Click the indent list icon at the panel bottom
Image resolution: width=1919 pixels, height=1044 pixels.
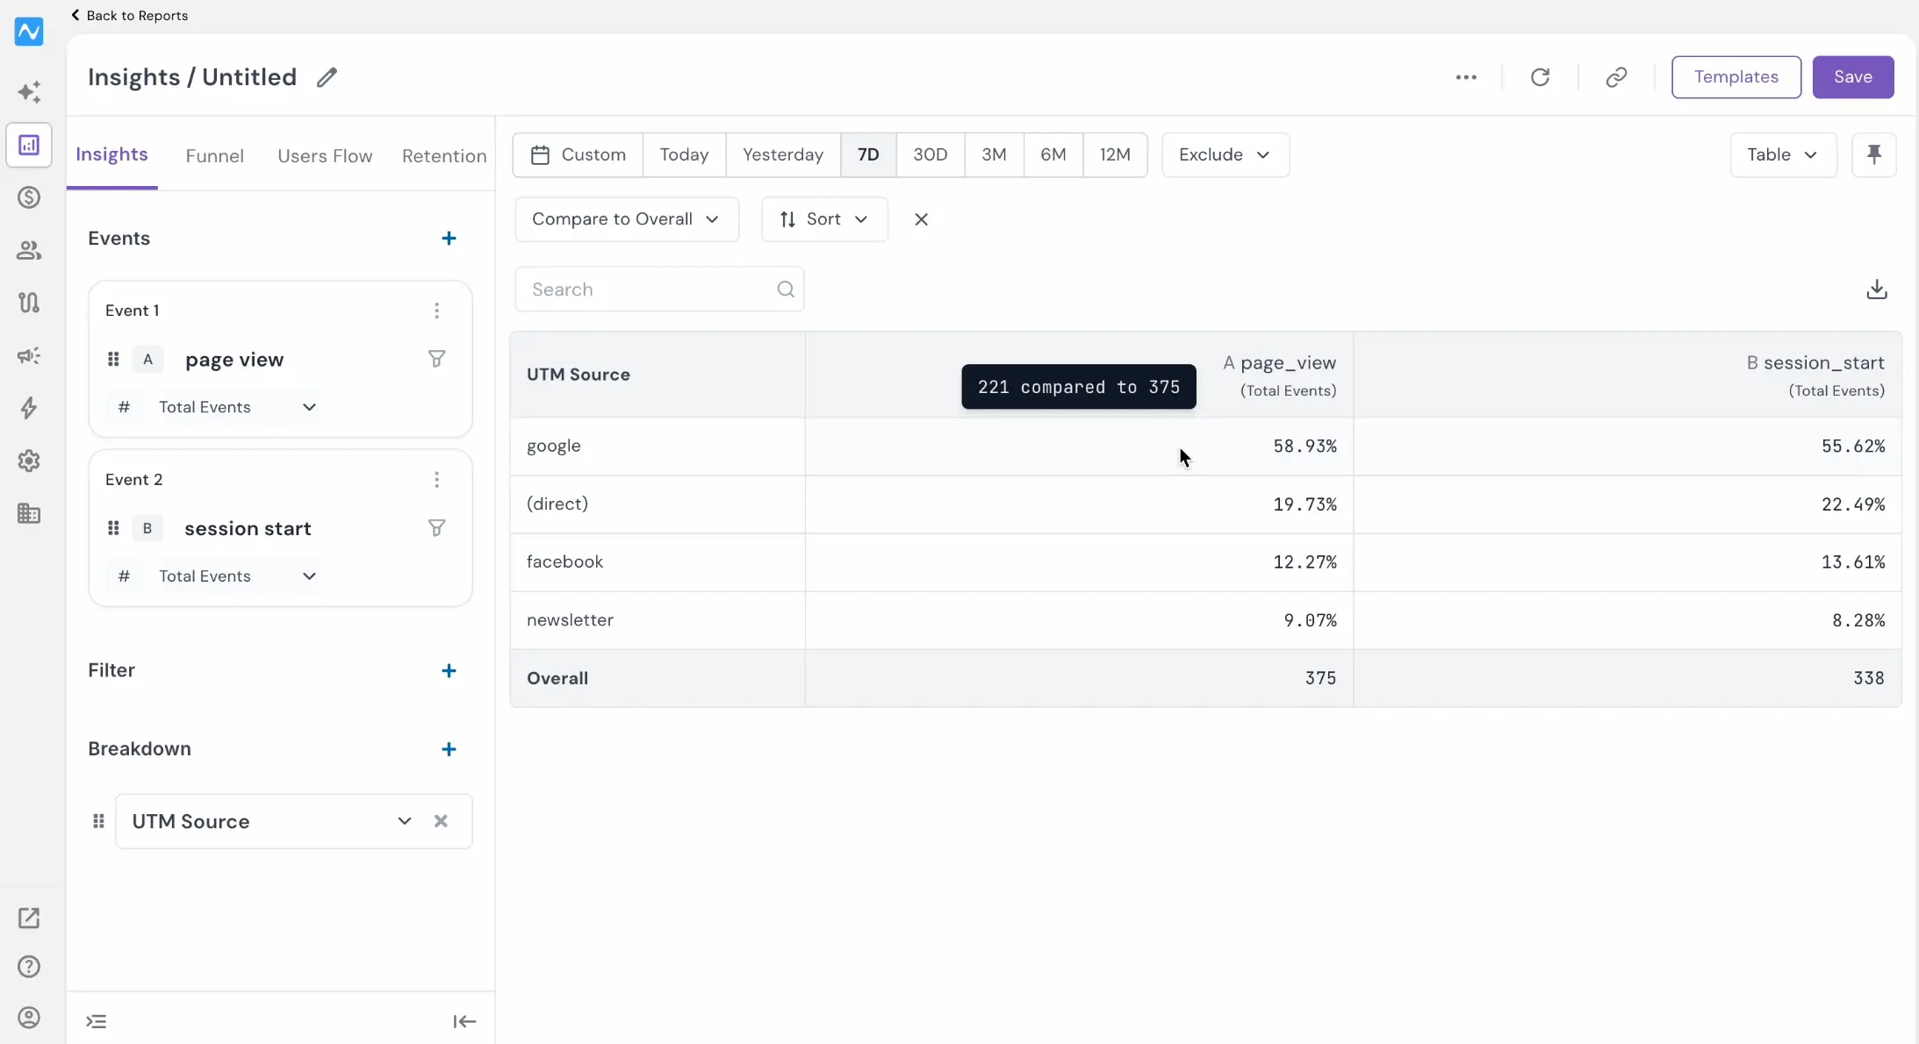coord(97,1021)
